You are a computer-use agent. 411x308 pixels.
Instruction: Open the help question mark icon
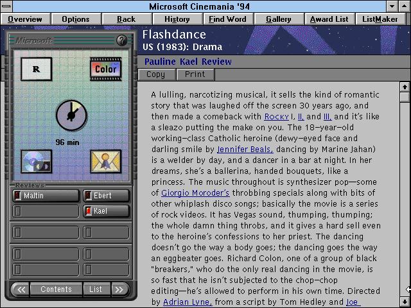pyautogui.click(x=121, y=40)
